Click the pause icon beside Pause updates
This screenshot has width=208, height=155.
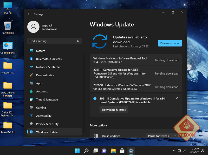pyautogui.click(x=96, y=136)
